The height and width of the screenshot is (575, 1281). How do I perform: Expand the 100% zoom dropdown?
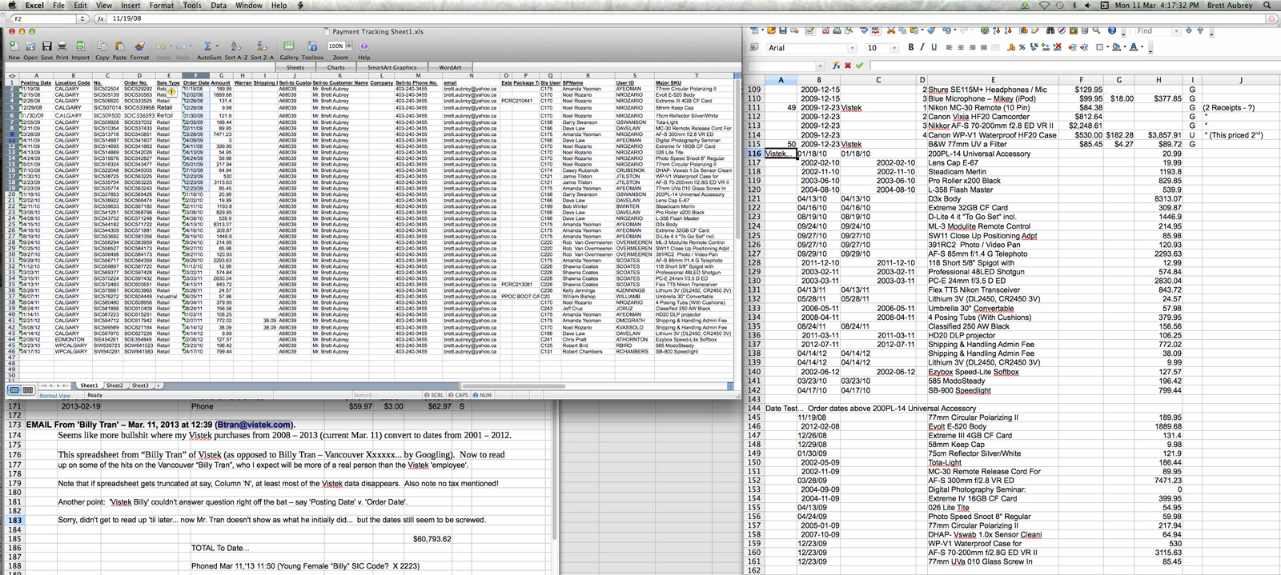pos(349,46)
